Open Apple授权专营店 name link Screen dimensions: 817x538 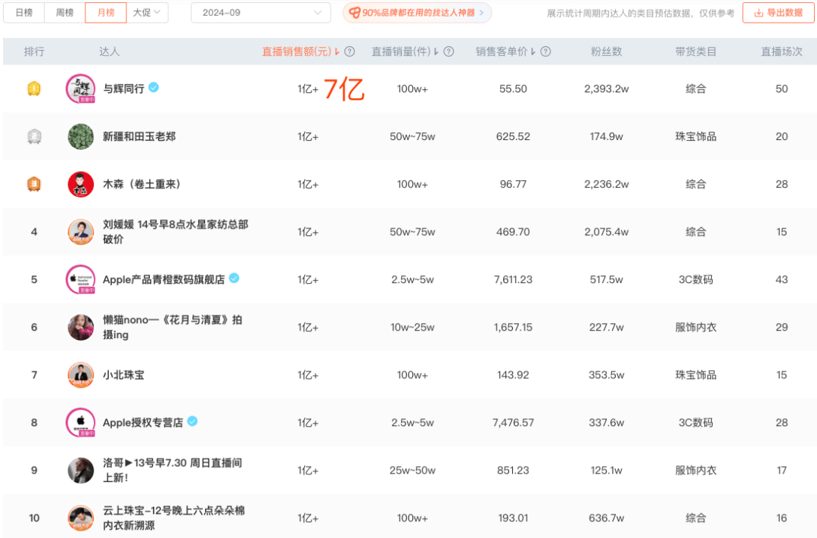[143, 422]
